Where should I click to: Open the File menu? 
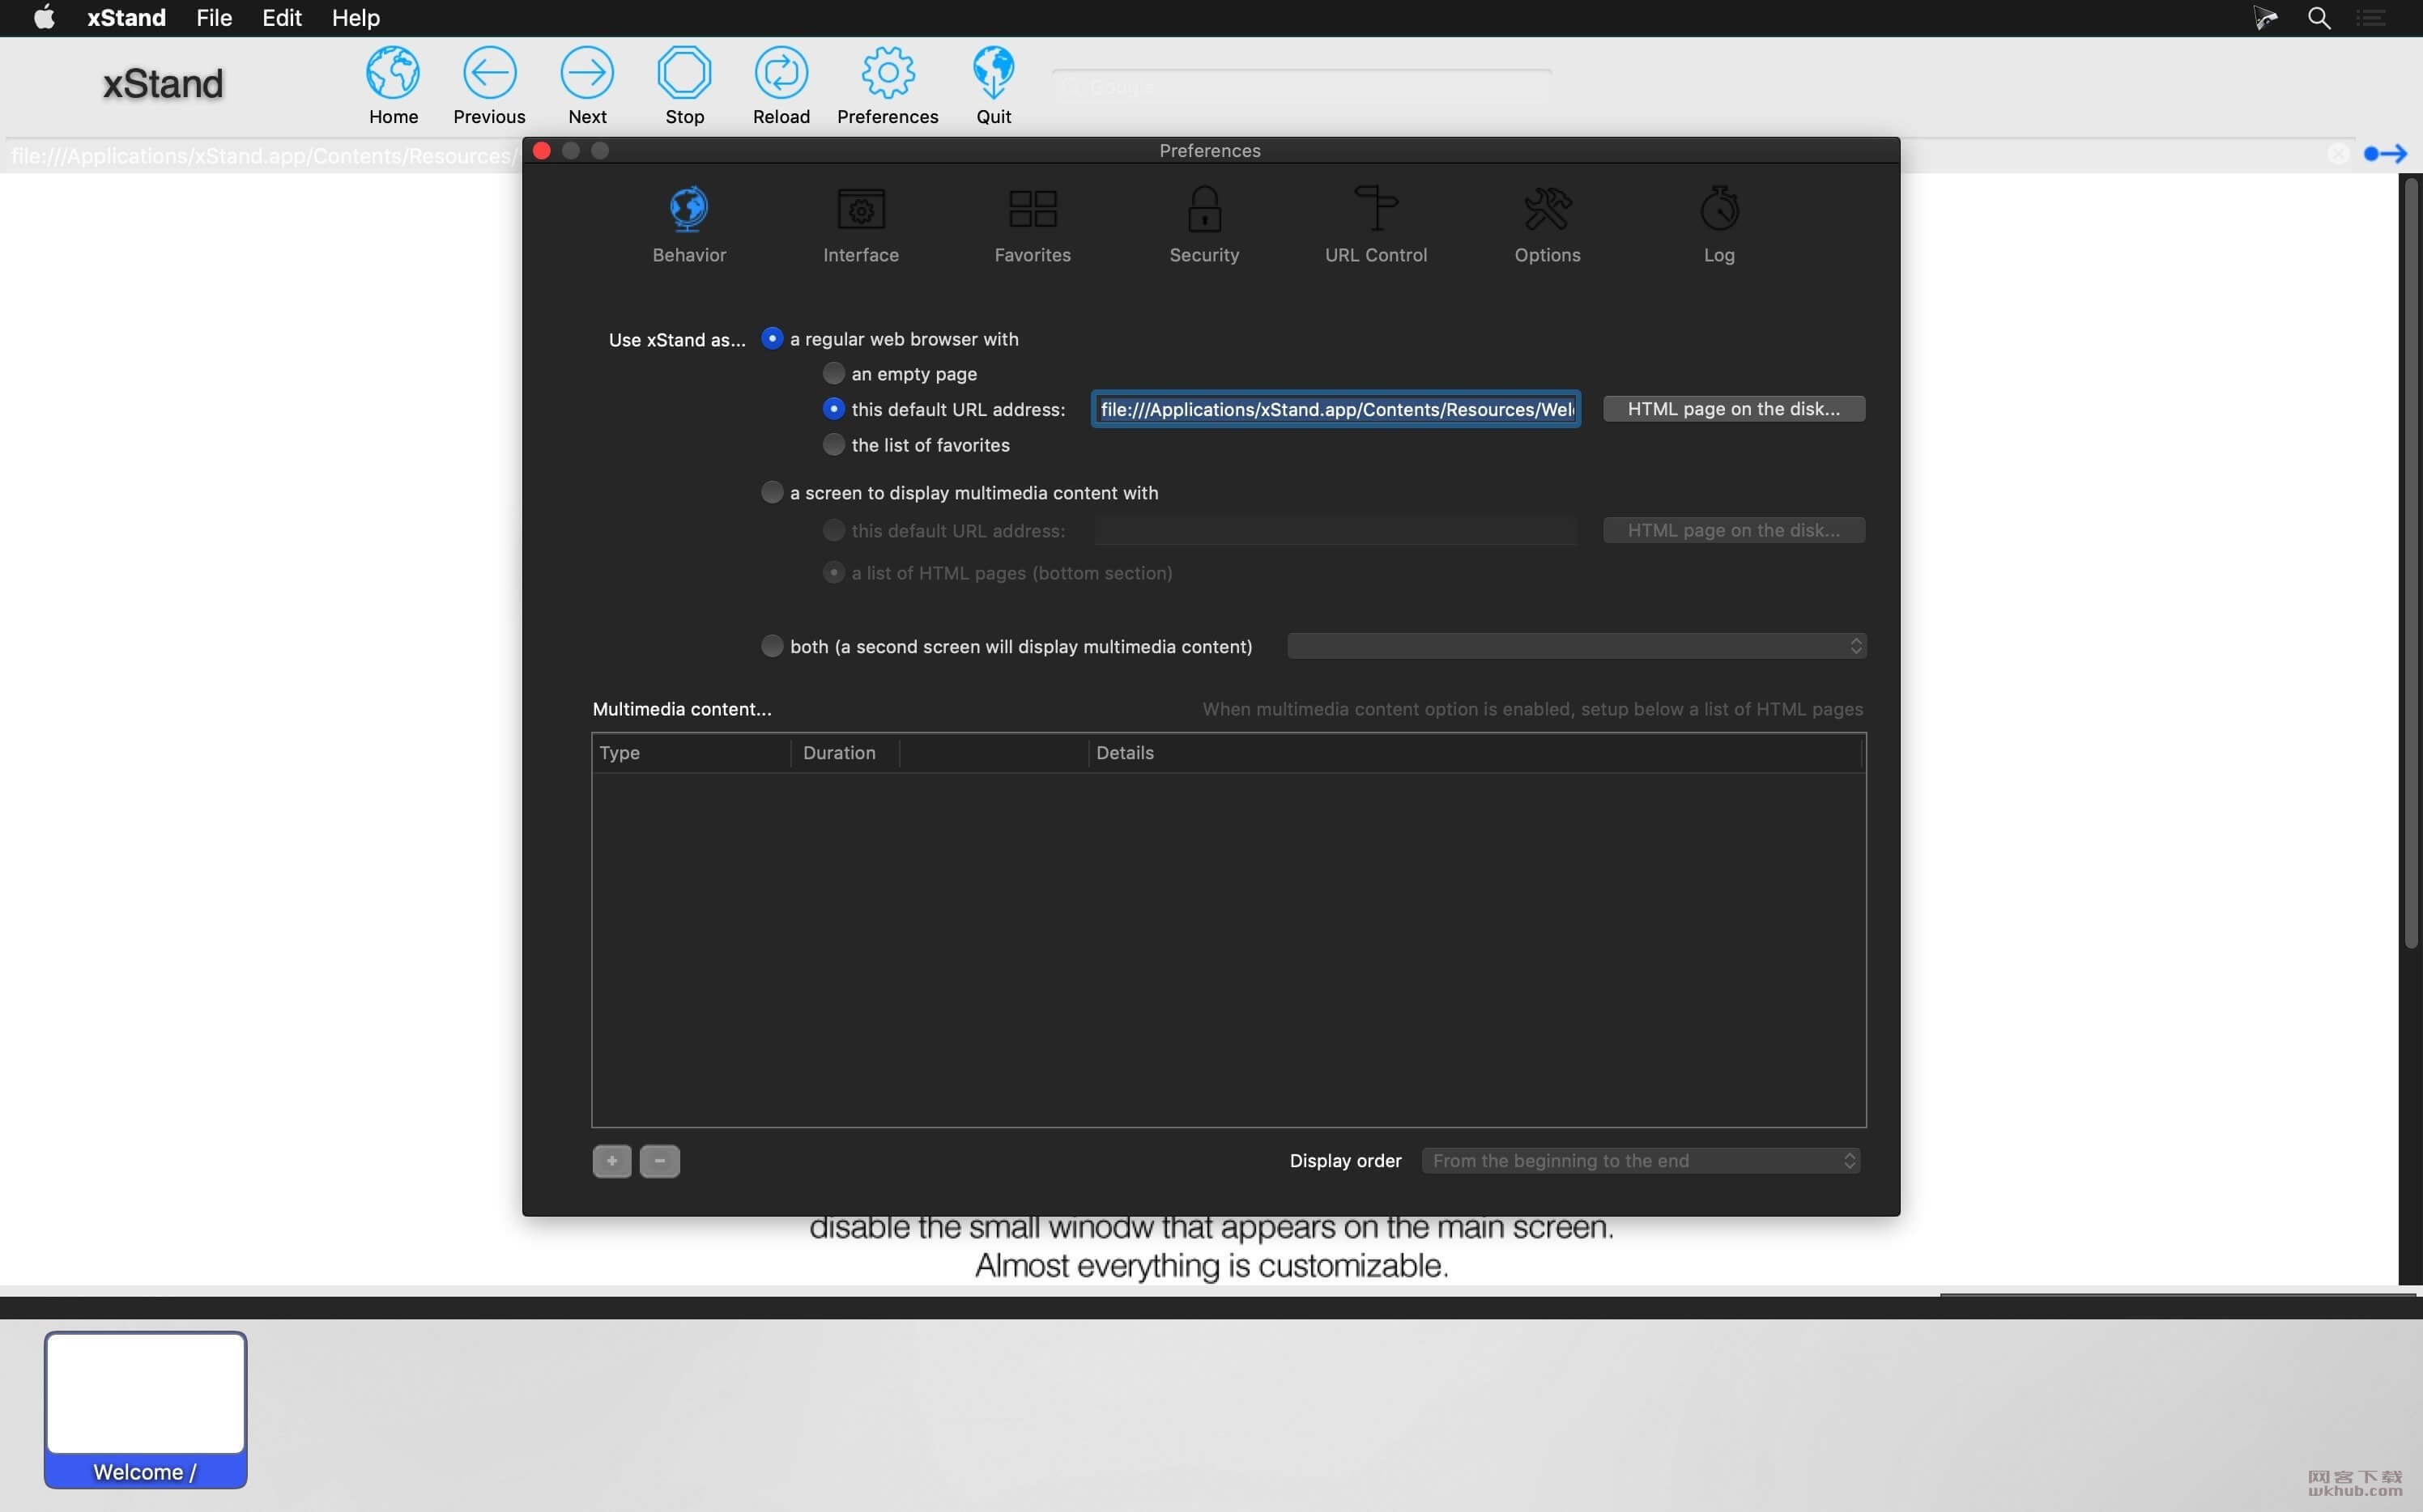(214, 18)
